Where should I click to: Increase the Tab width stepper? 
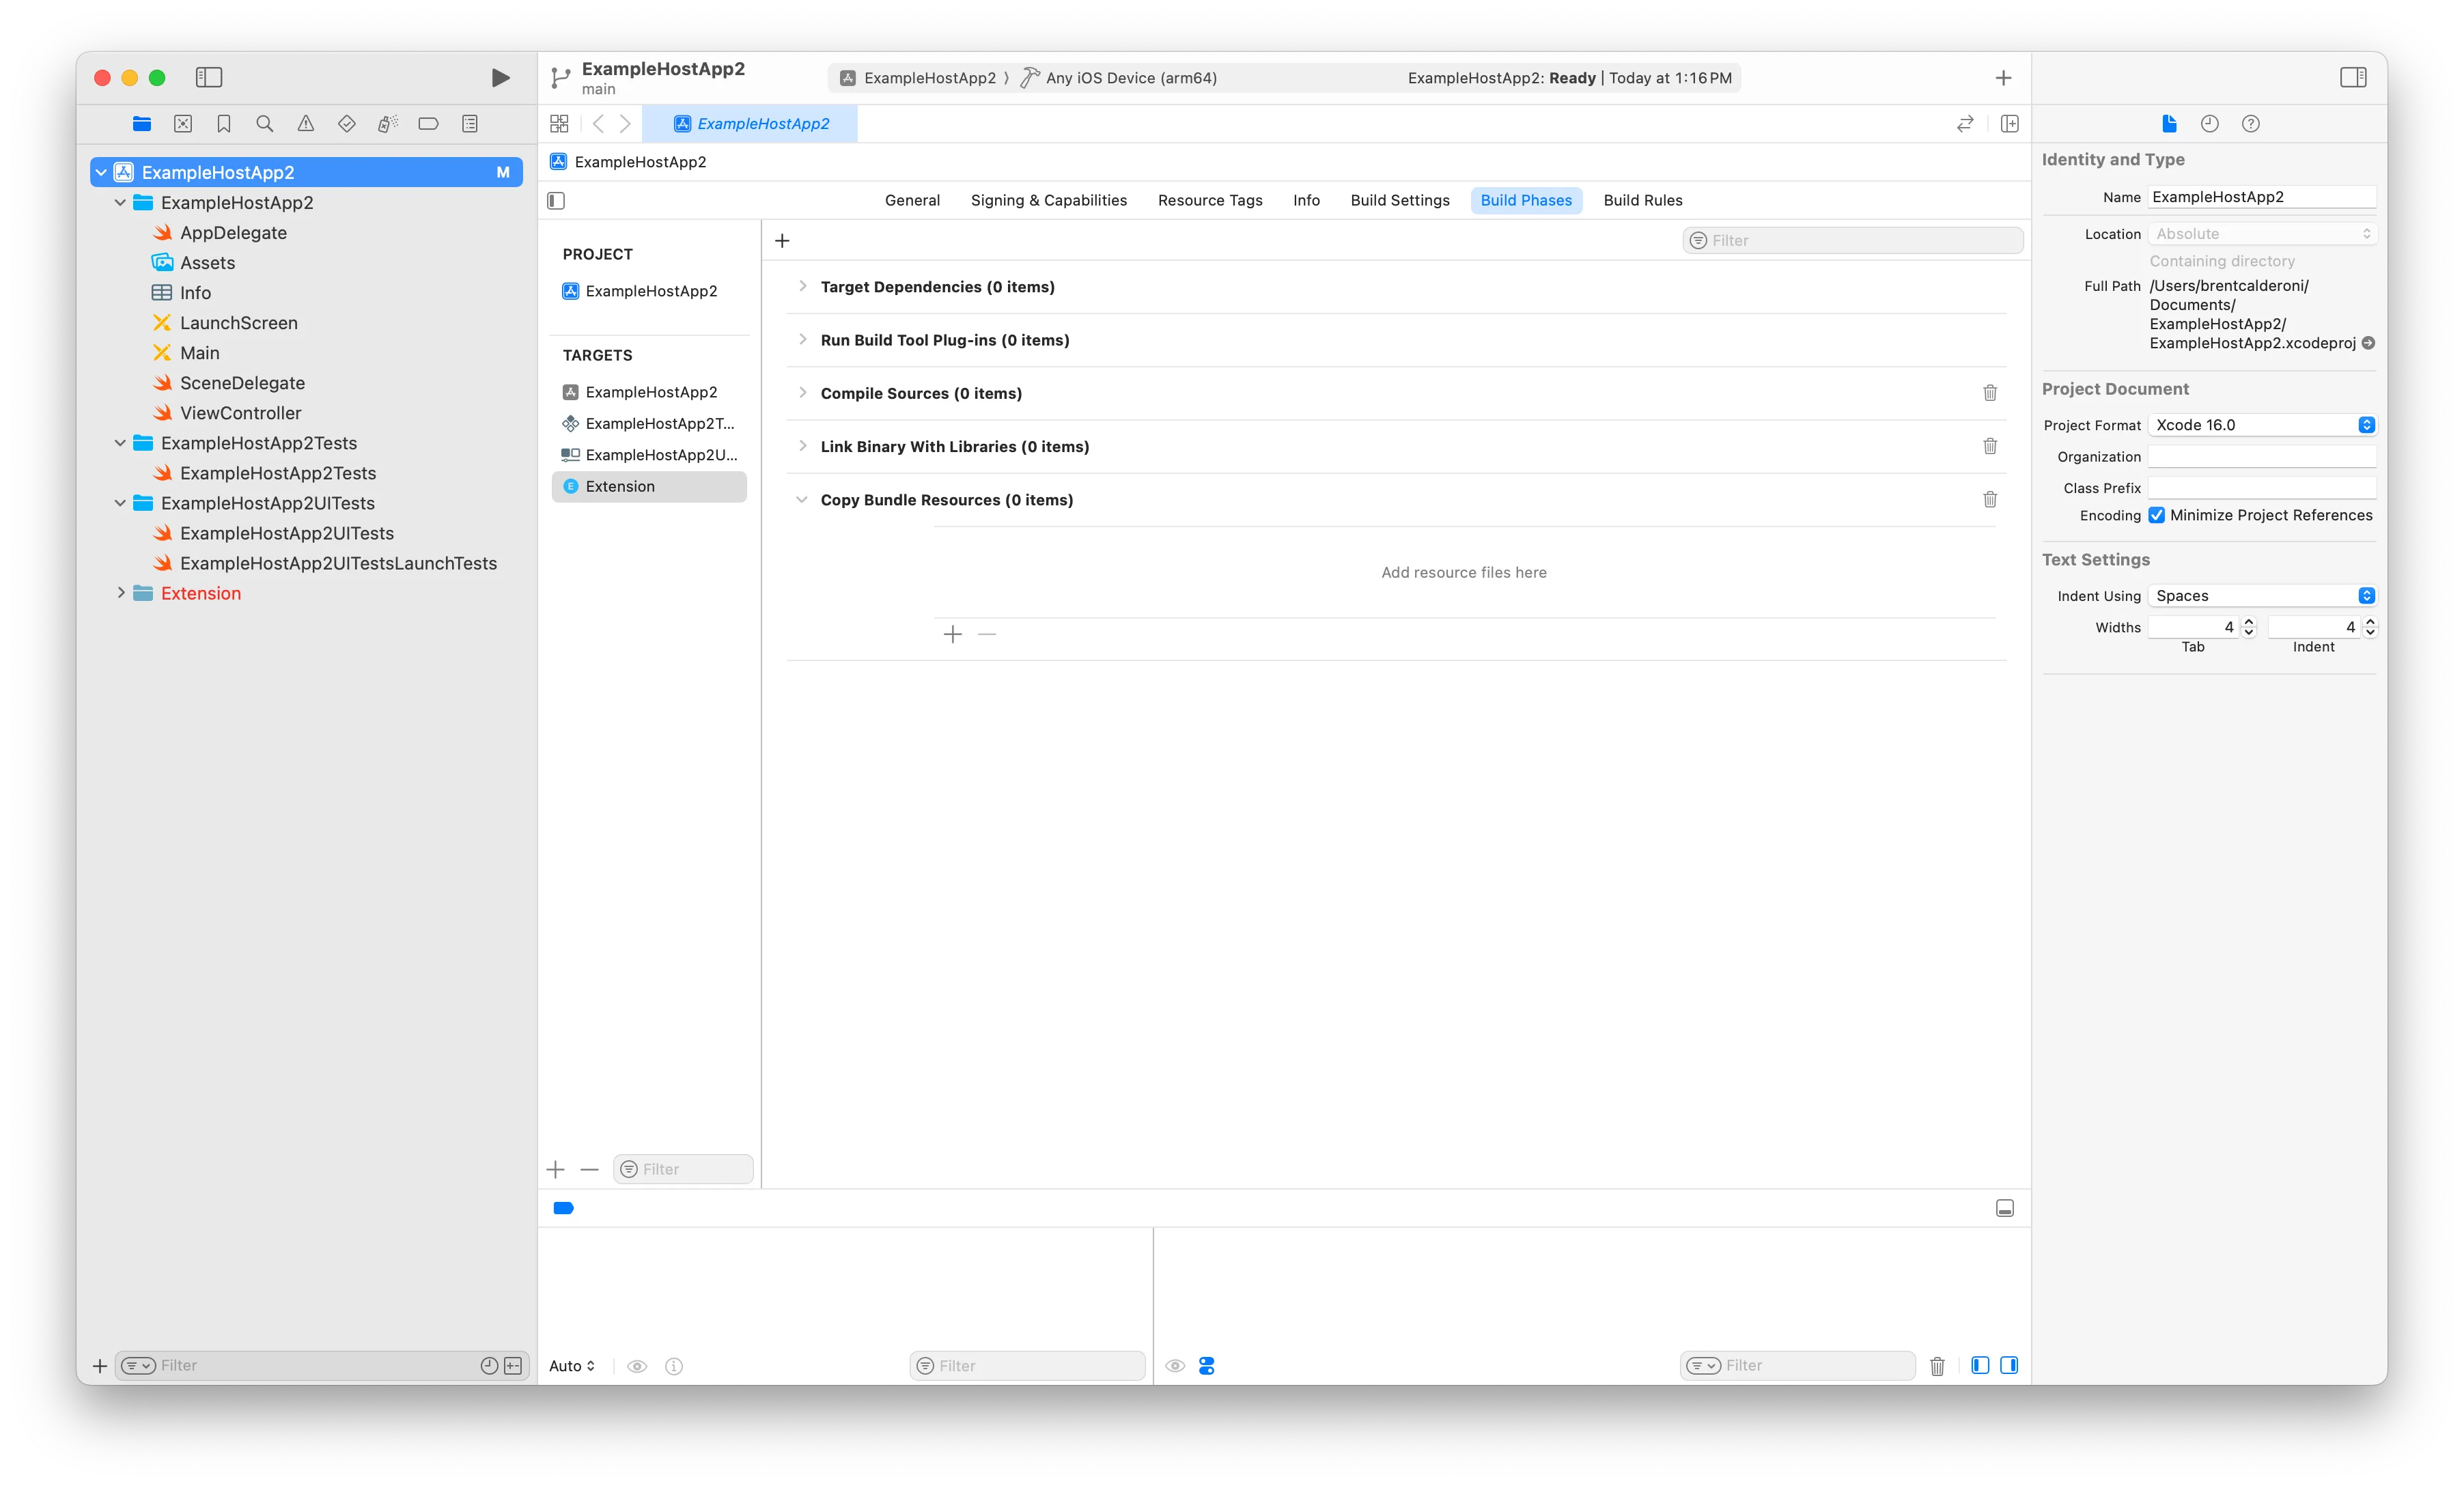(2249, 622)
